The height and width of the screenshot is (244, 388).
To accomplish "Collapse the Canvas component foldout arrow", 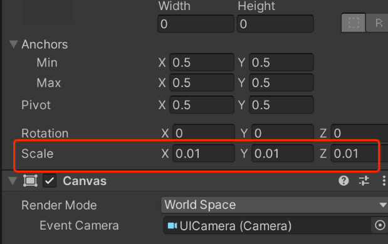I will click(x=13, y=181).
